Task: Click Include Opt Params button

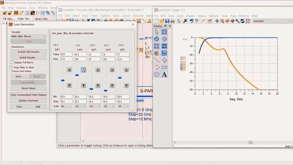Action: pos(28,52)
